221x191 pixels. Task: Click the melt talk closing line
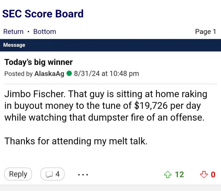[x=76, y=141]
